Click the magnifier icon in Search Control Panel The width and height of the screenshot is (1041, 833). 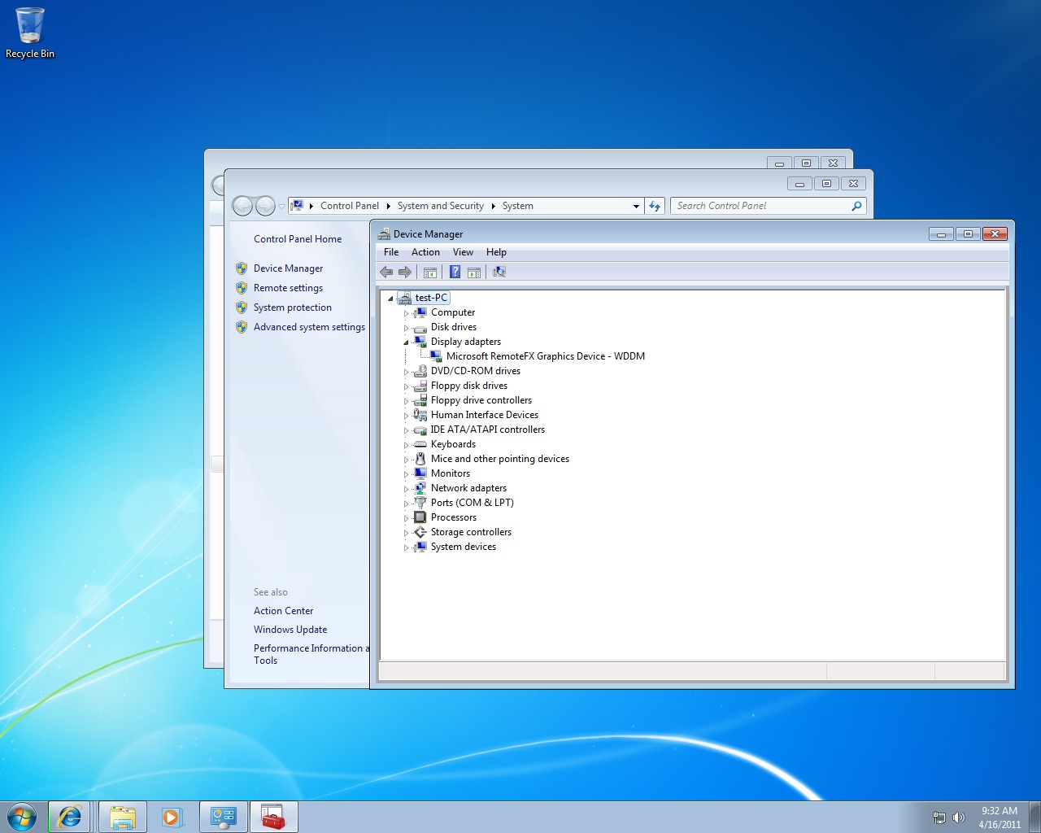[x=856, y=206]
